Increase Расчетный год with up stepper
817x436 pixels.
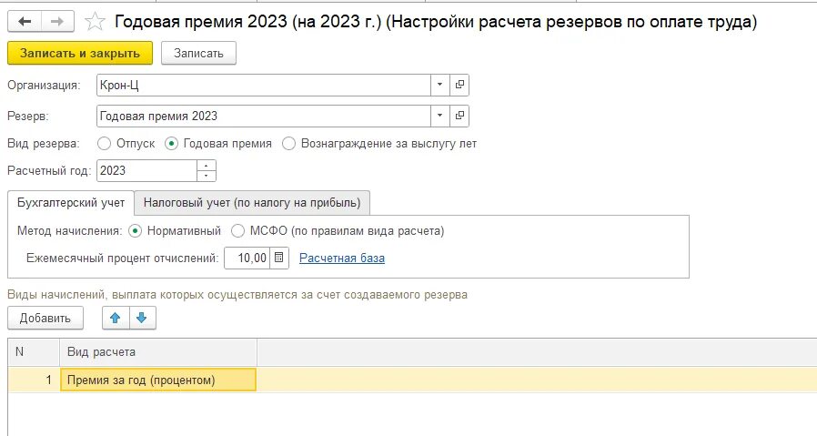pyautogui.click(x=207, y=166)
